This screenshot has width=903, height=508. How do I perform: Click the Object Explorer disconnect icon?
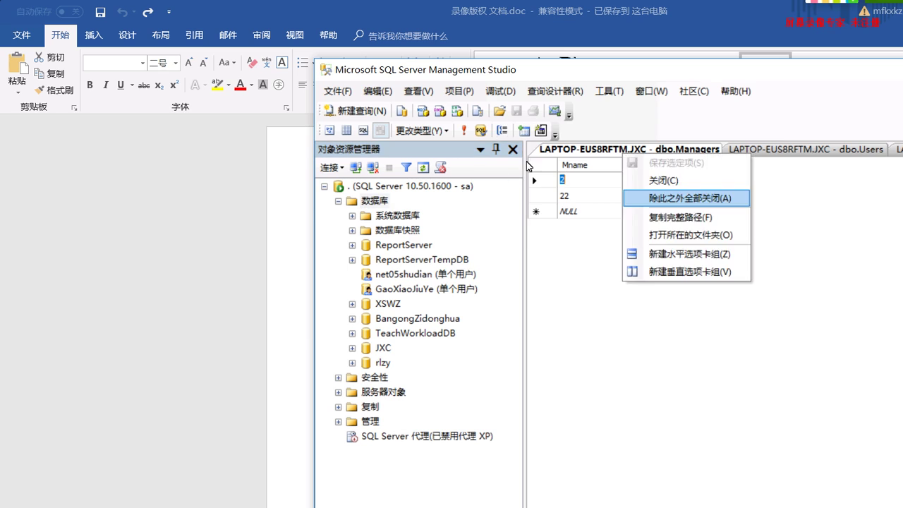(x=372, y=167)
